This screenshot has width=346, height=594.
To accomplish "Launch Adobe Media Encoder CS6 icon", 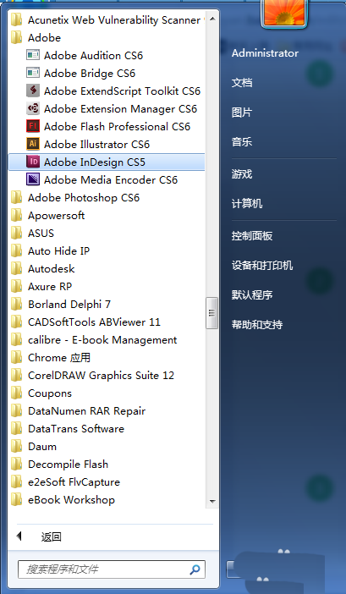I will (x=33, y=180).
